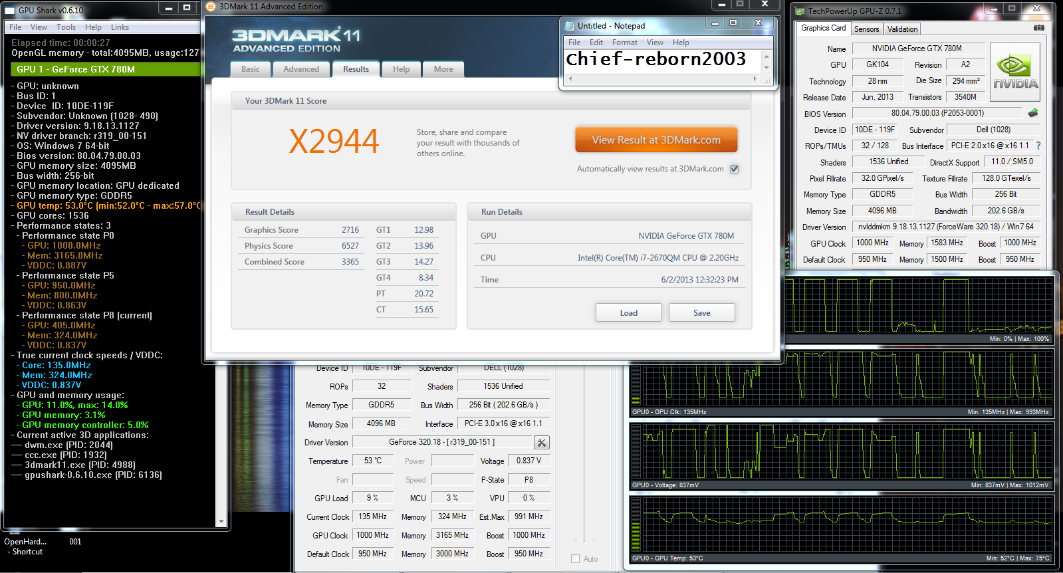Open Notepad Edit menu
This screenshot has width=1063, height=573.
pos(596,43)
